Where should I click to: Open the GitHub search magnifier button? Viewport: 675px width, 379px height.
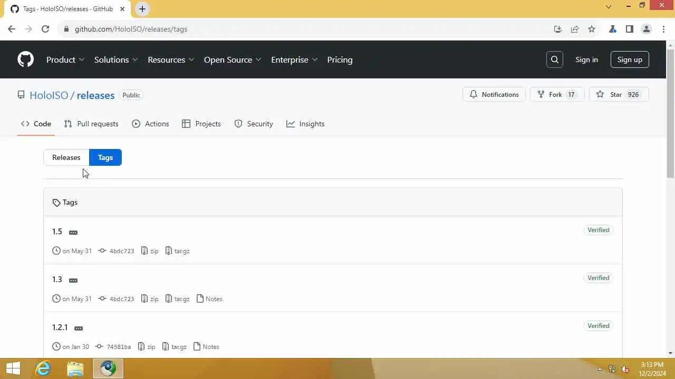pos(555,59)
